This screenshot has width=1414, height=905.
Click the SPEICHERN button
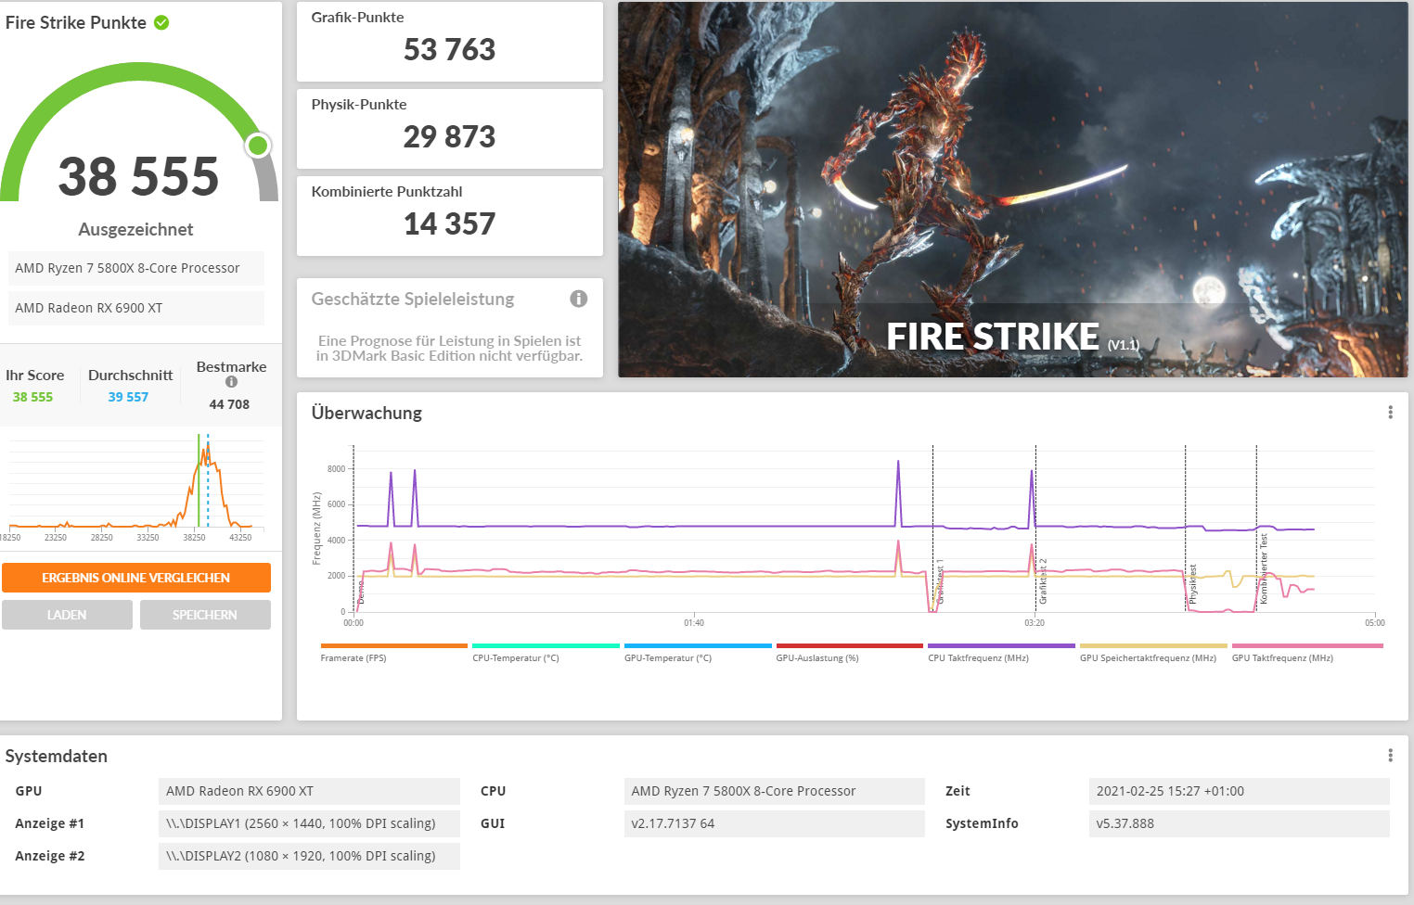pyautogui.click(x=205, y=615)
